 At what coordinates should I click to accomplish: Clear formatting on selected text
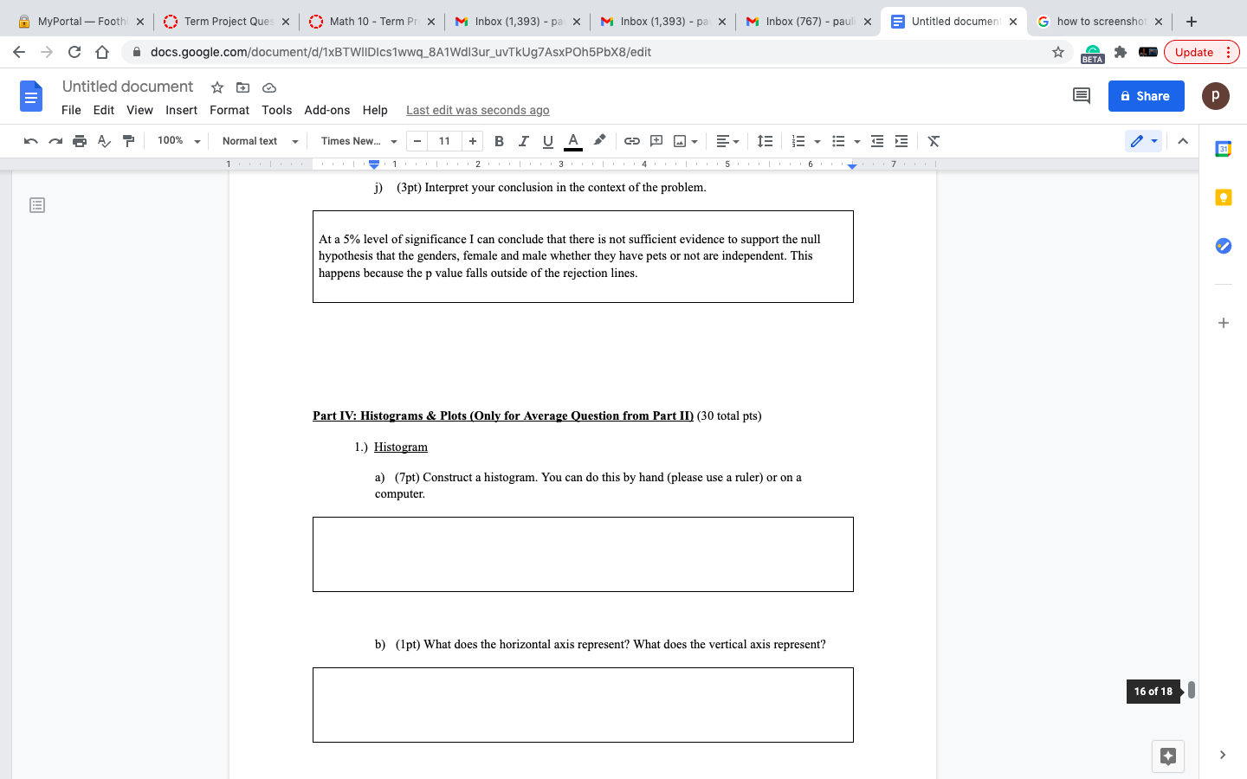pyautogui.click(x=933, y=140)
